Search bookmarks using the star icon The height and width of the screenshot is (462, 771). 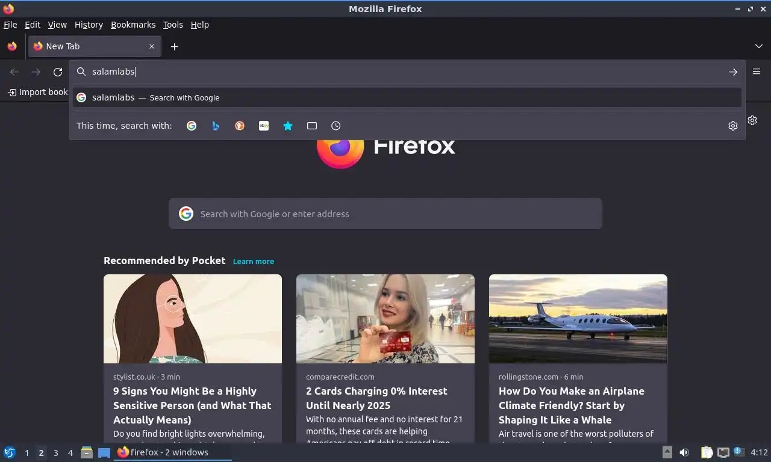pyautogui.click(x=288, y=126)
